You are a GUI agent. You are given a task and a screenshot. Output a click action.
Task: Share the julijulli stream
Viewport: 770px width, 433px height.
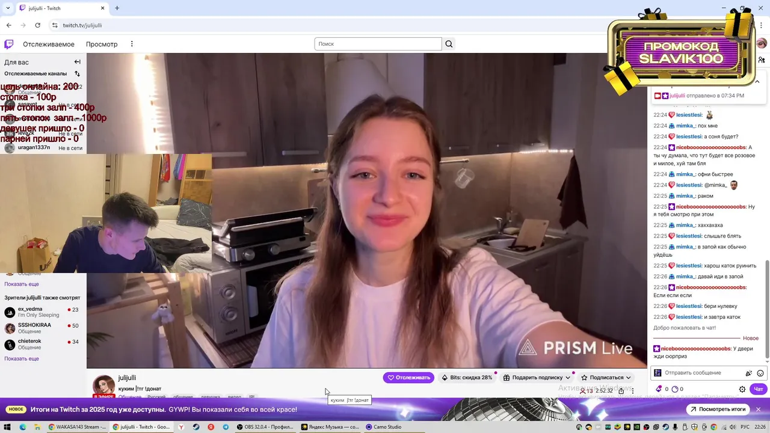(x=621, y=391)
